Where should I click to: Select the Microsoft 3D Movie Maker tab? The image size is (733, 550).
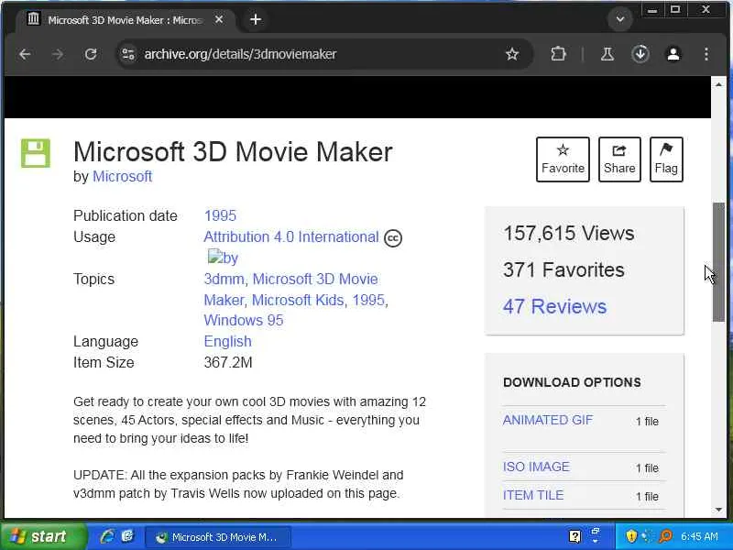pos(124,20)
